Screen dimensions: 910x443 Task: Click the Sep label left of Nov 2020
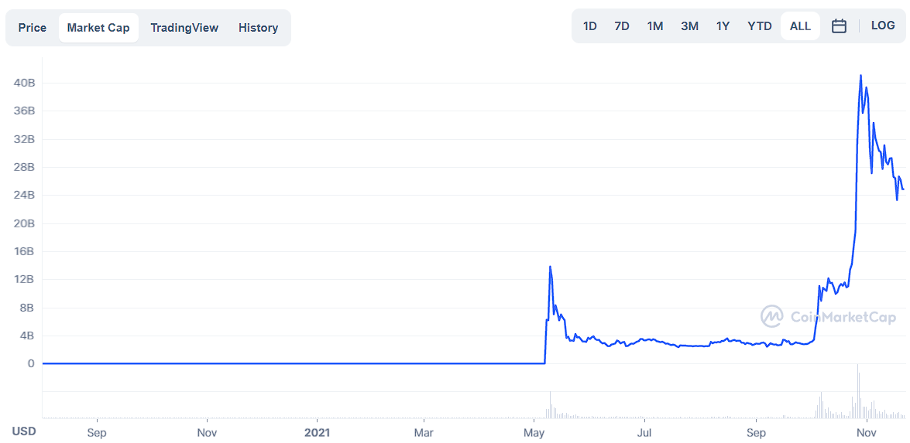(x=96, y=433)
